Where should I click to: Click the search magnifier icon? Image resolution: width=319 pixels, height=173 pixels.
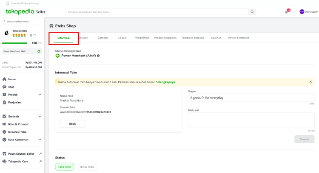tap(252, 12)
